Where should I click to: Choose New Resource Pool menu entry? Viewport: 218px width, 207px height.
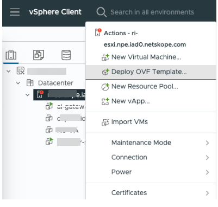pyautogui.click(x=151, y=87)
